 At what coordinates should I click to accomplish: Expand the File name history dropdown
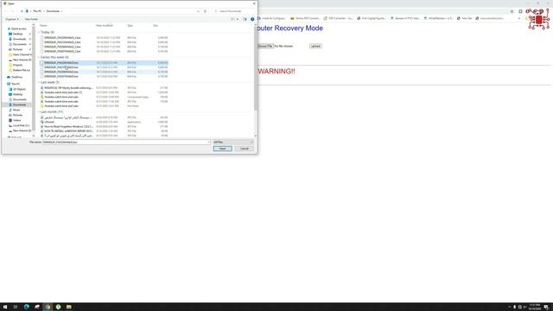(x=208, y=142)
